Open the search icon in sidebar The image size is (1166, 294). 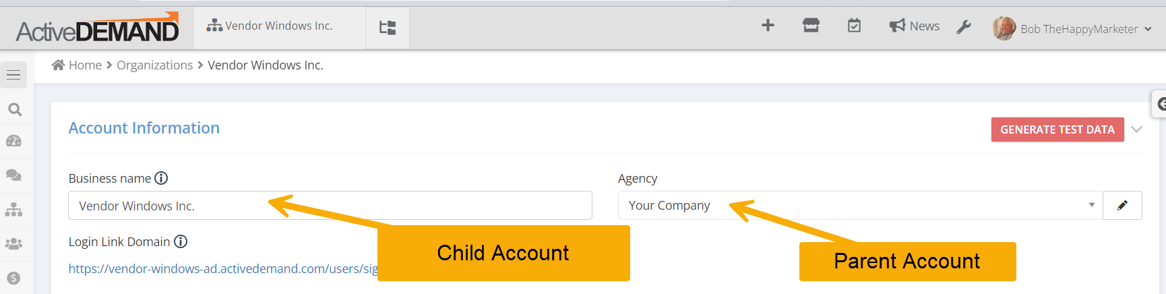15,109
